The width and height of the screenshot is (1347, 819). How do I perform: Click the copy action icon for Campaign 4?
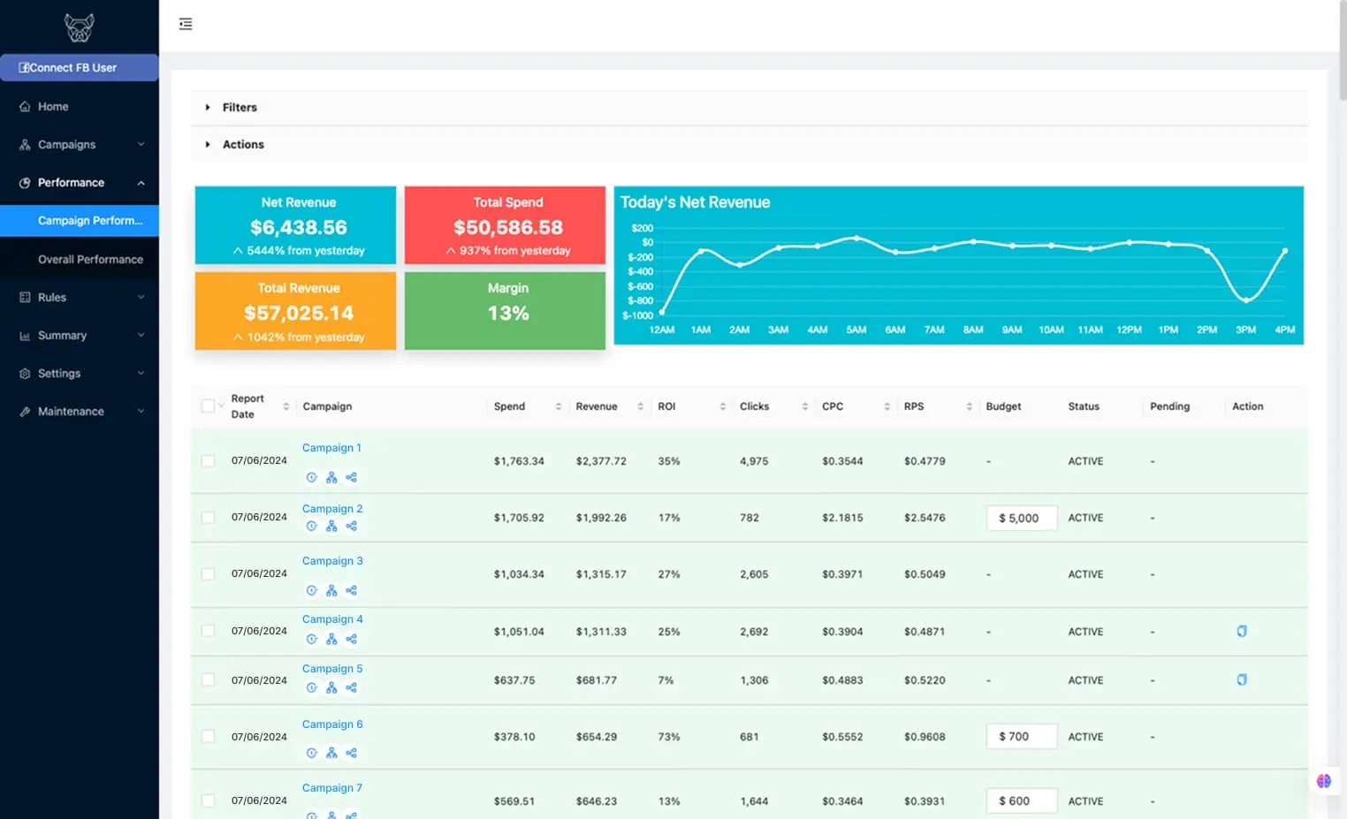click(1242, 631)
